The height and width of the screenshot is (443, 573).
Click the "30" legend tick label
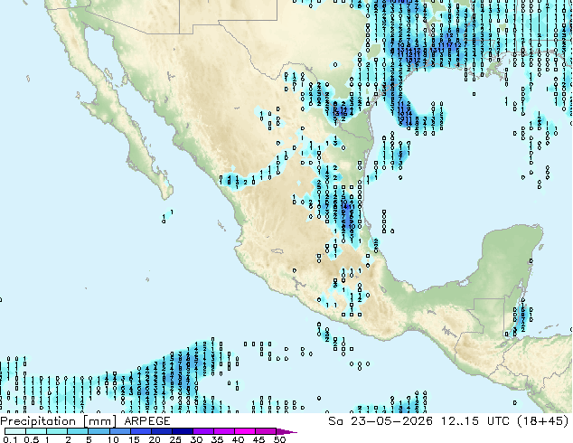(196, 439)
